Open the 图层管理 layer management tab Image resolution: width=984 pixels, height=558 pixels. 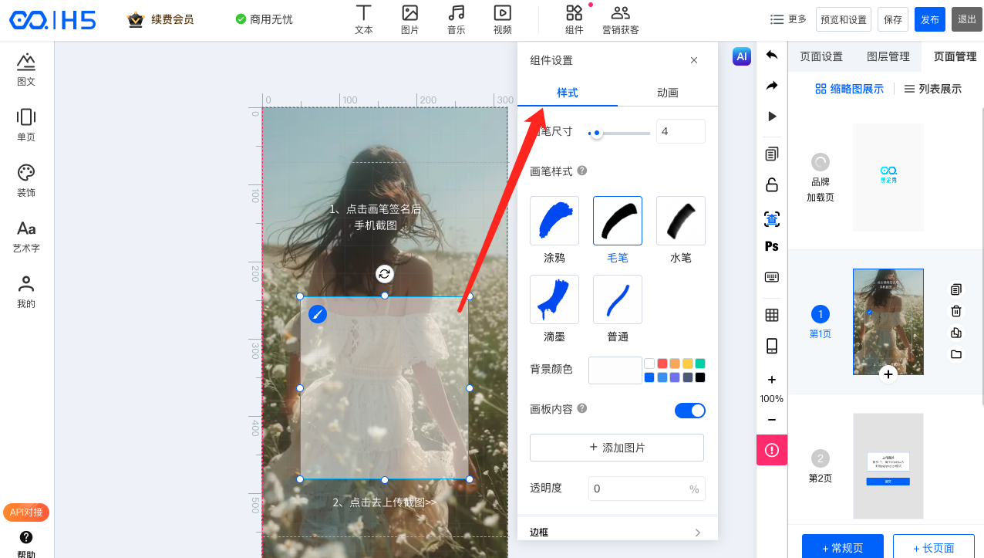[888, 56]
